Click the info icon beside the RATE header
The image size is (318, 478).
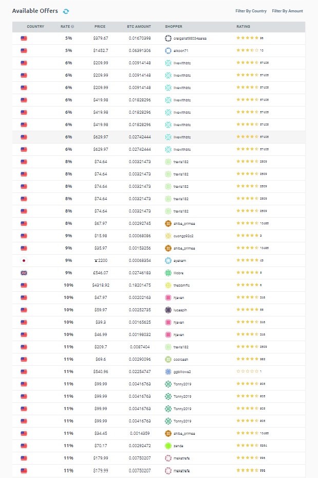[x=72, y=26]
